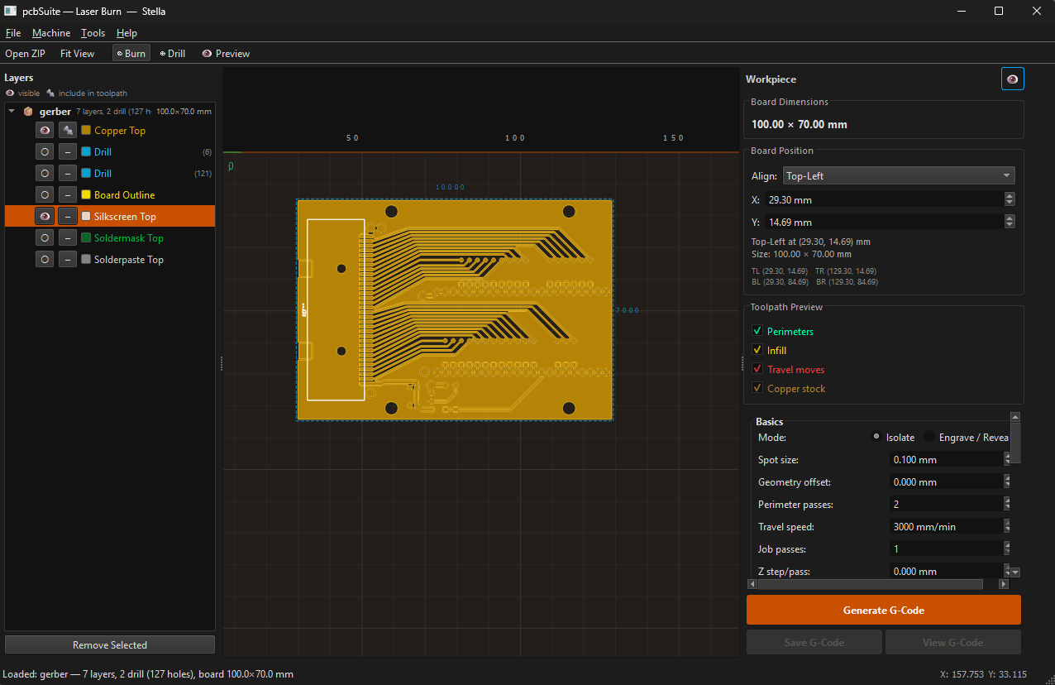Switch to Burn mode in toolbar
This screenshot has width=1055, height=685.
131,54
